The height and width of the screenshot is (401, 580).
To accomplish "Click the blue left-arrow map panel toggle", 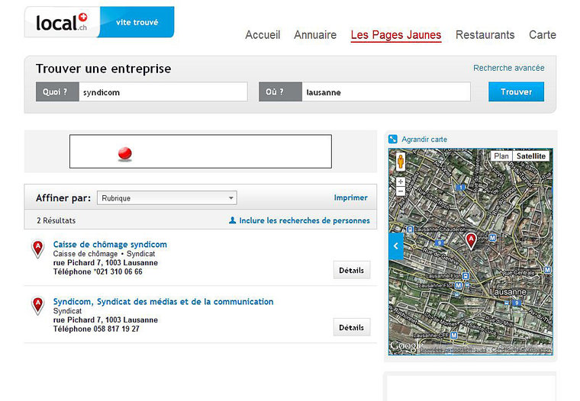I will click(396, 246).
